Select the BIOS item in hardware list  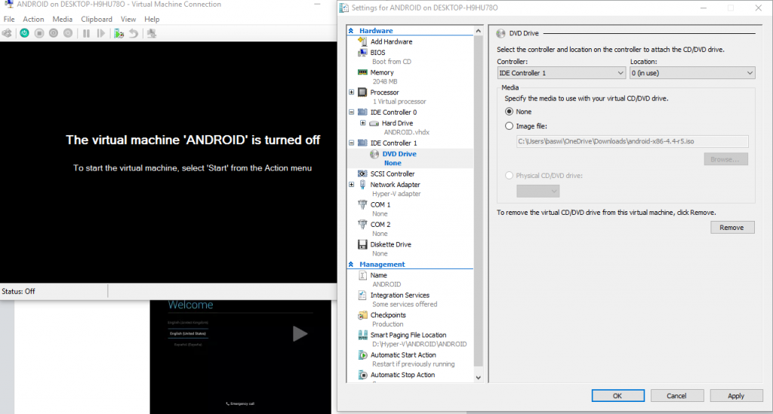pos(377,52)
